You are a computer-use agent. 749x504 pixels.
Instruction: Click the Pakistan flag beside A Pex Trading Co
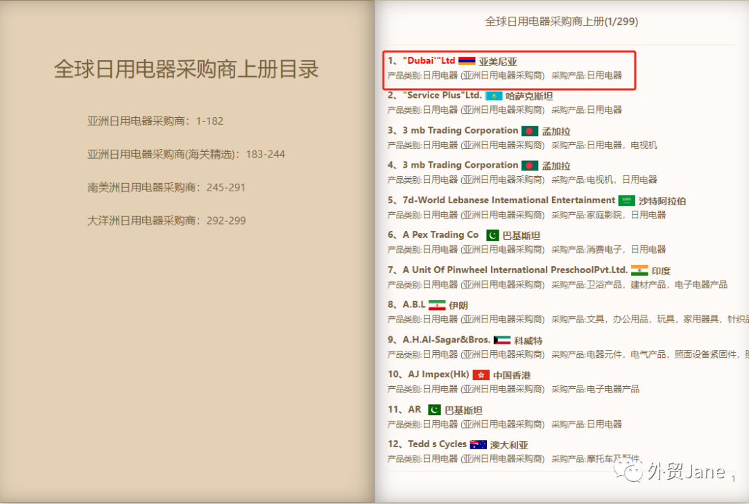(492, 236)
